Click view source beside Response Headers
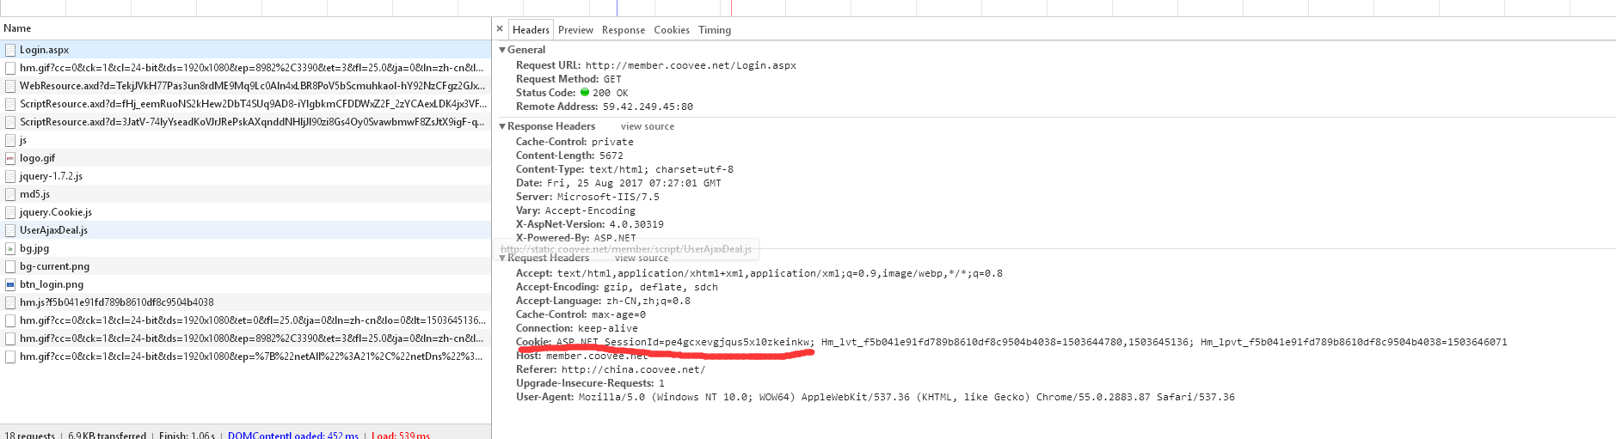The width and height of the screenshot is (1616, 439). coord(647,126)
